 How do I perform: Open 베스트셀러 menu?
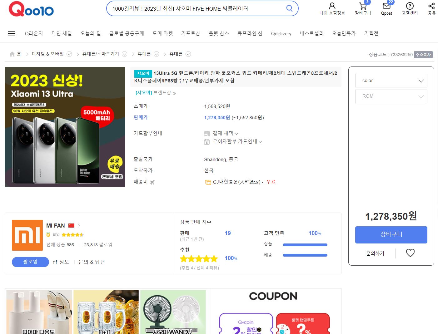click(x=312, y=33)
